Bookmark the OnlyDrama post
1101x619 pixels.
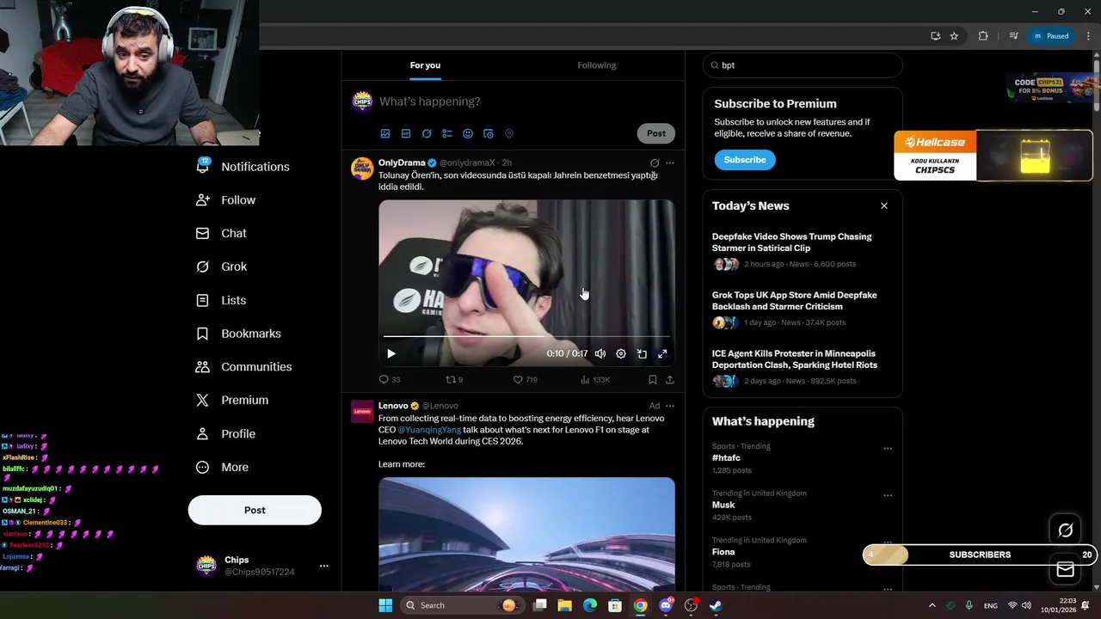click(x=653, y=379)
